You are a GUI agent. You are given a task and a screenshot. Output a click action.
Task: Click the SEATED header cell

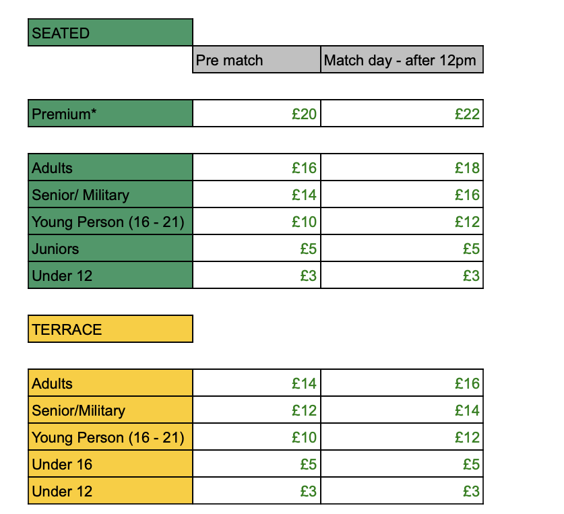click(111, 33)
